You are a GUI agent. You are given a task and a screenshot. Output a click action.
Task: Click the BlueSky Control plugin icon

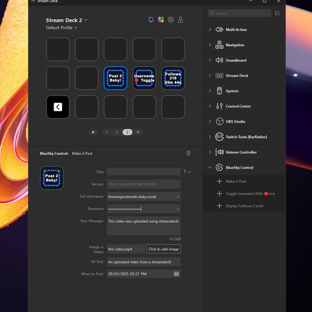[219, 167]
